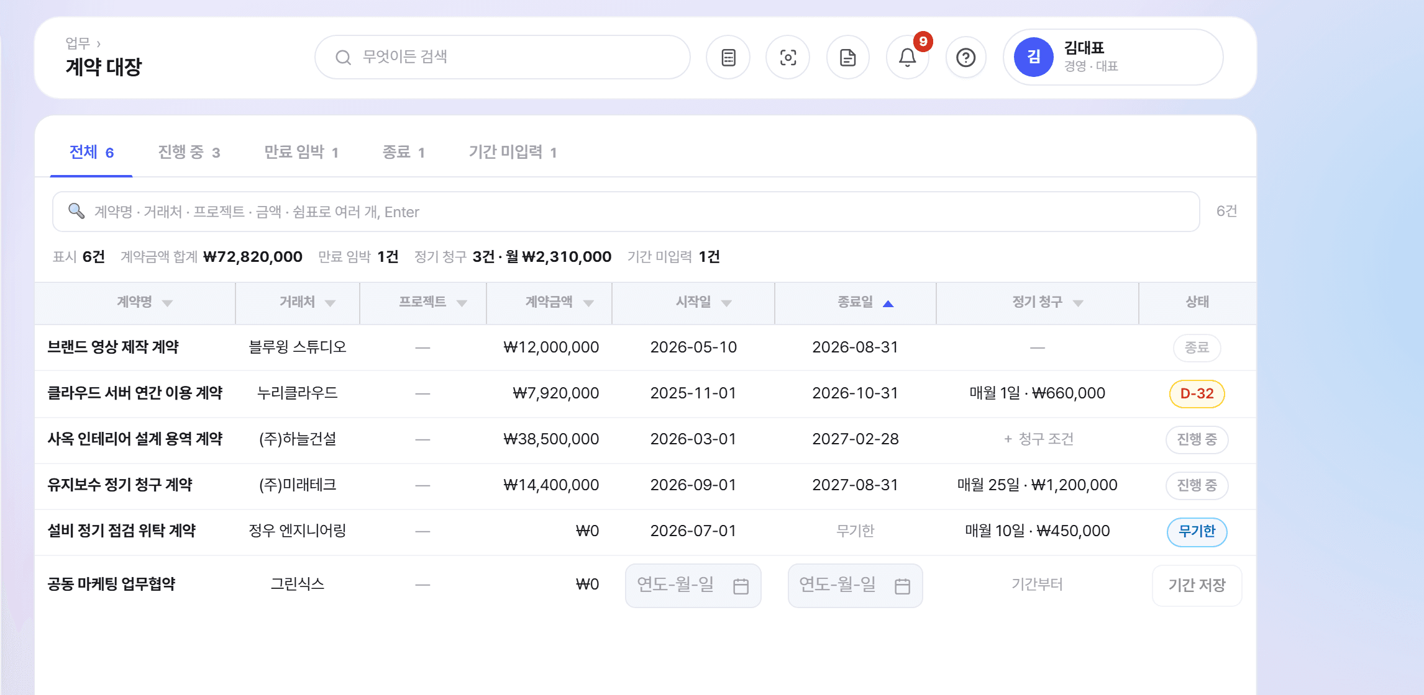The width and height of the screenshot is (1424, 695).
Task: Expand the 계약명 column filter arrow
Action: tap(167, 303)
